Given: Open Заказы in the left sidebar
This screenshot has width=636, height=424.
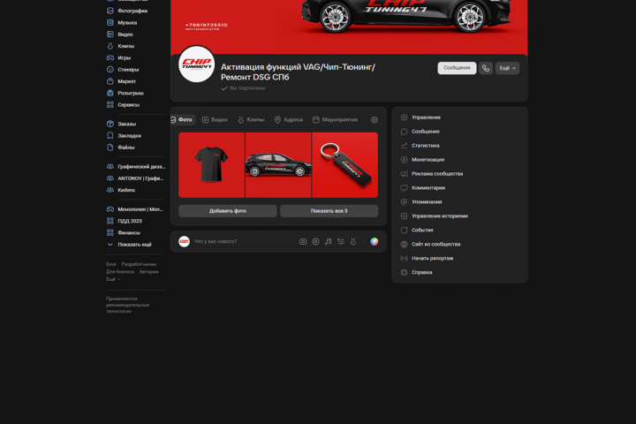Looking at the screenshot, I should (x=121, y=125).
